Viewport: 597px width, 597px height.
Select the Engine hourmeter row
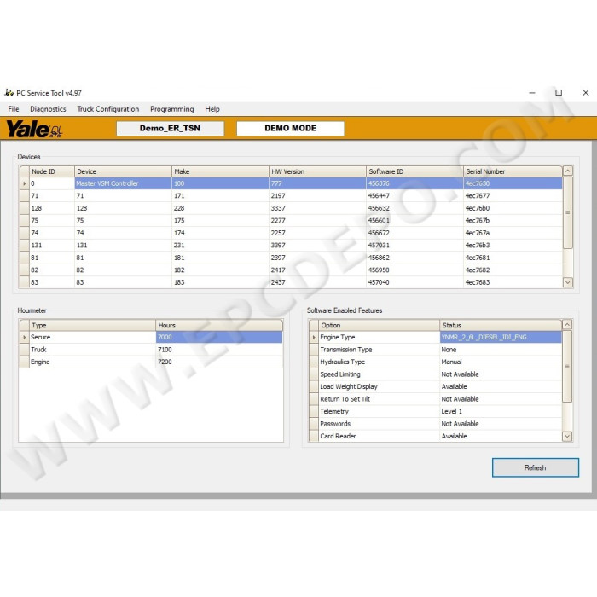pyautogui.click(x=151, y=362)
